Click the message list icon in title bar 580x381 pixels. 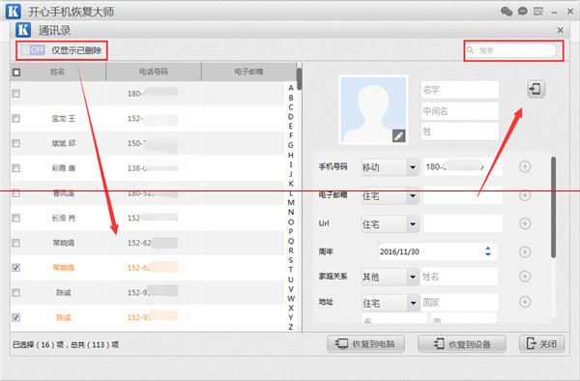coord(538,12)
